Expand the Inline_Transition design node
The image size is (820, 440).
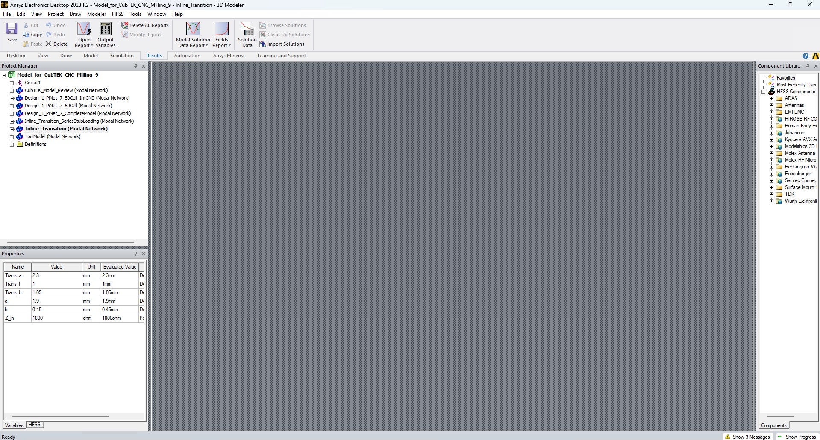(x=12, y=129)
